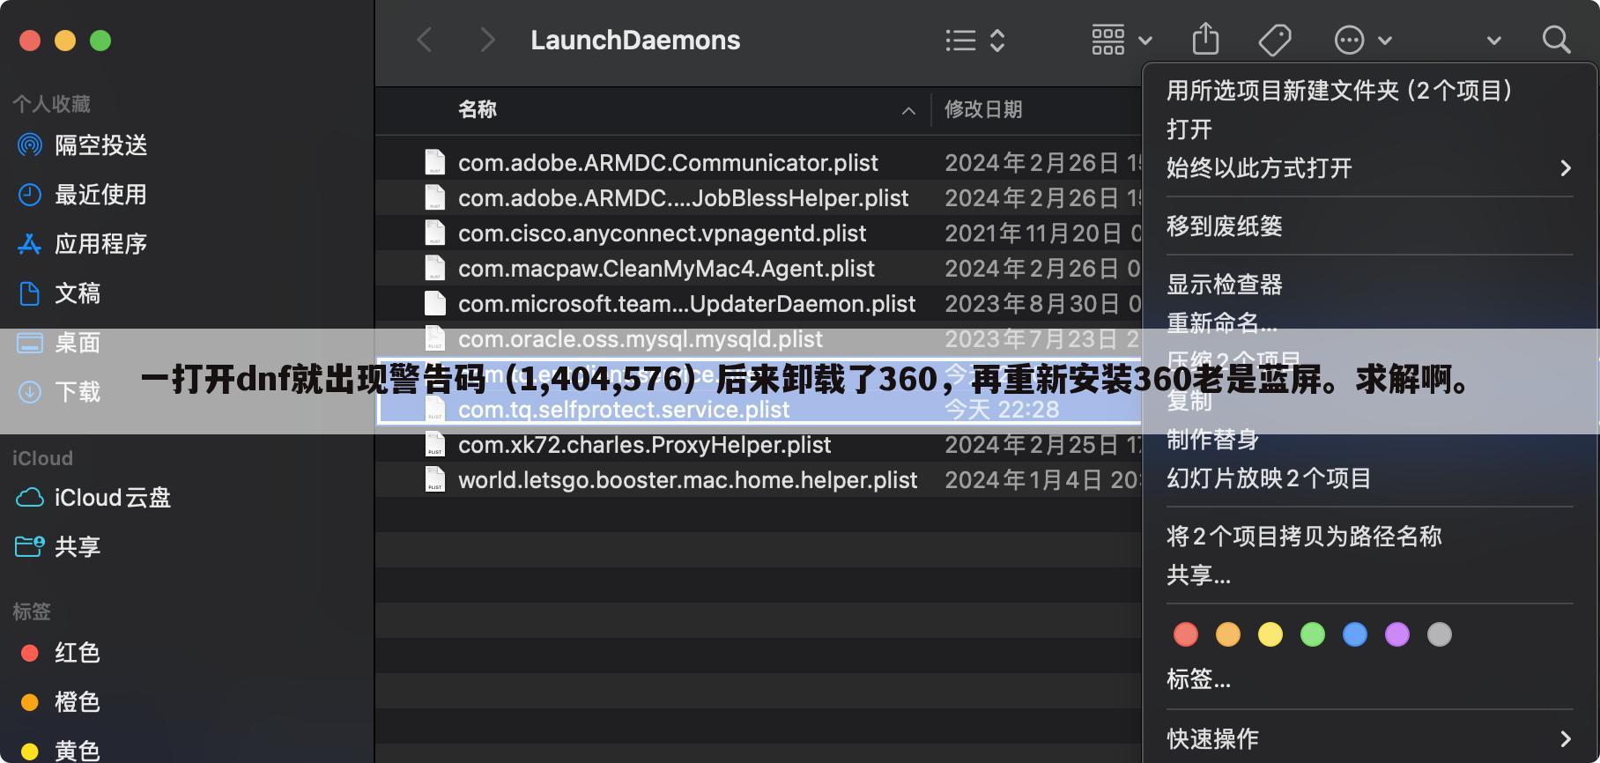Screen dimensions: 1600x763
Task: Choose 制作替身 in context menu
Action: [1212, 440]
